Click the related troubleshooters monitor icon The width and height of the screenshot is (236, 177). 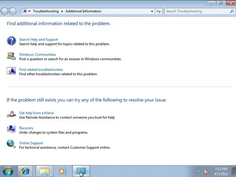click(x=12, y=71)
